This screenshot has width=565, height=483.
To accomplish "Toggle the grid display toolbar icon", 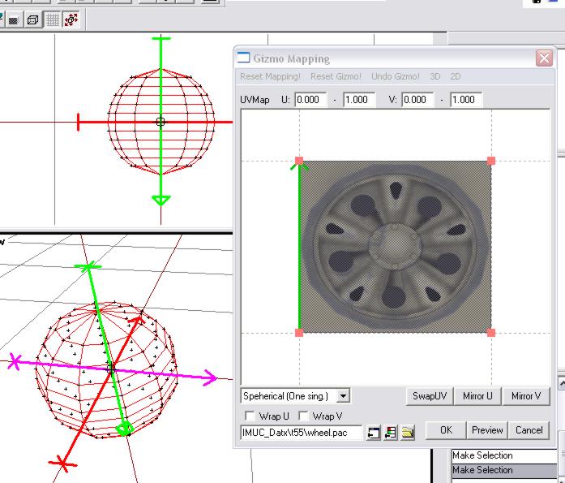I will point(53,19).
